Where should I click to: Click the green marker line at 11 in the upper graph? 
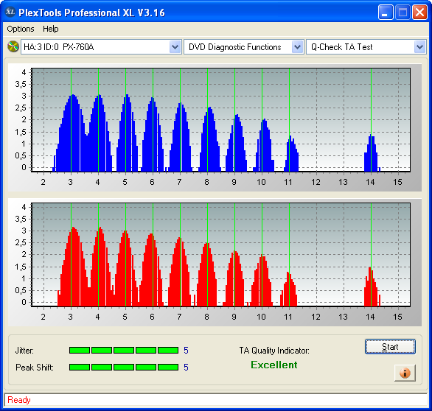point(289,120)
